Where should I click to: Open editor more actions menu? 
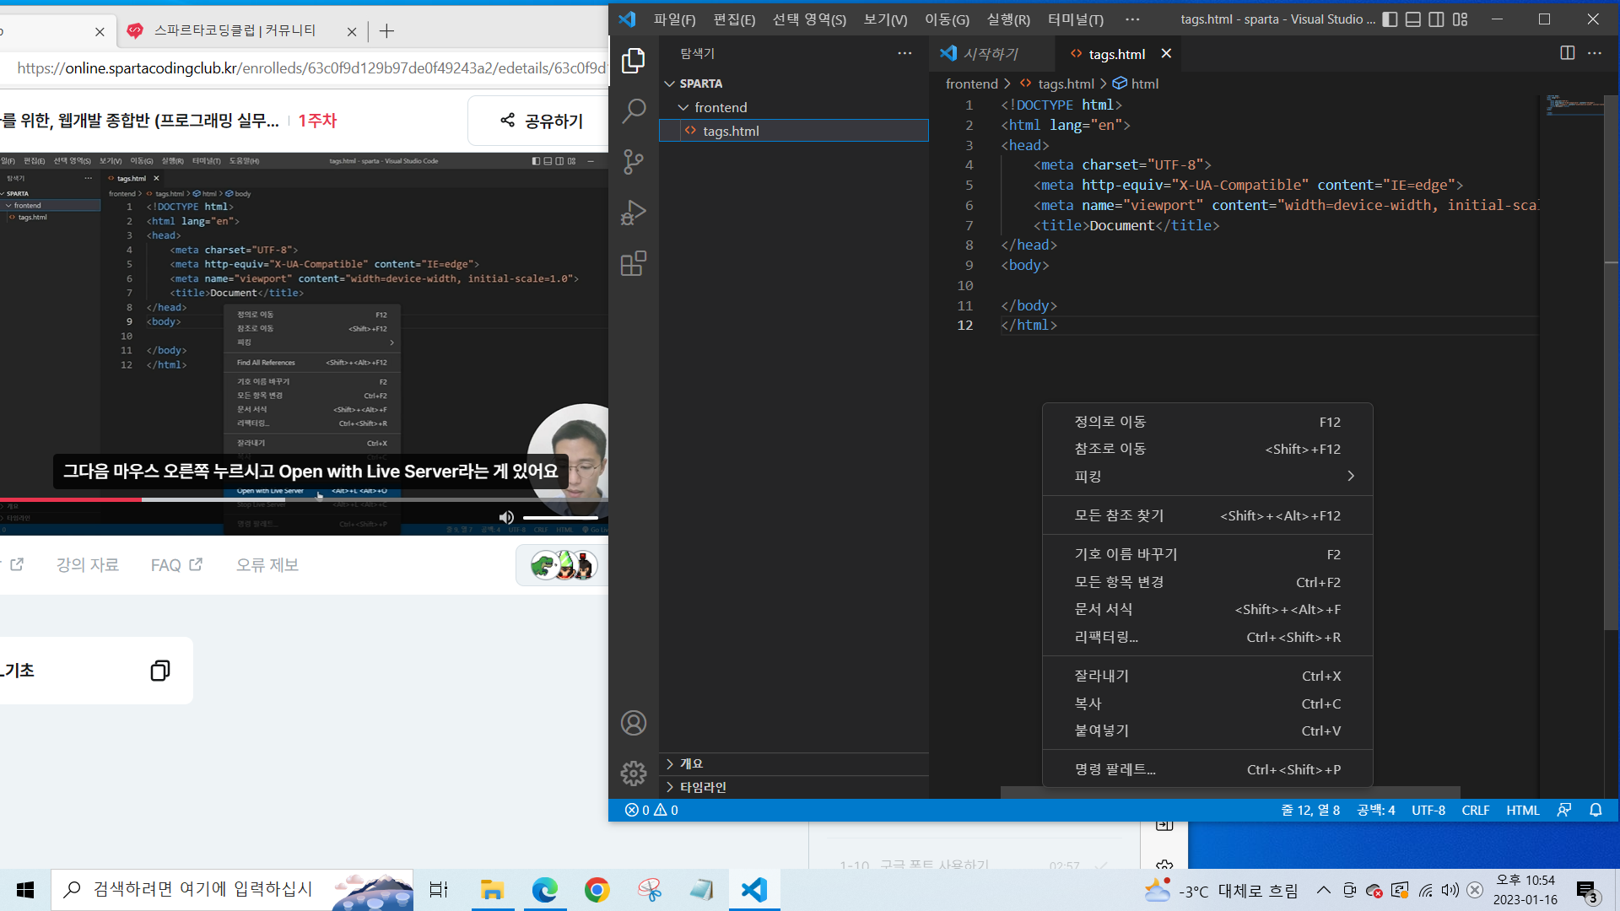1594,53
